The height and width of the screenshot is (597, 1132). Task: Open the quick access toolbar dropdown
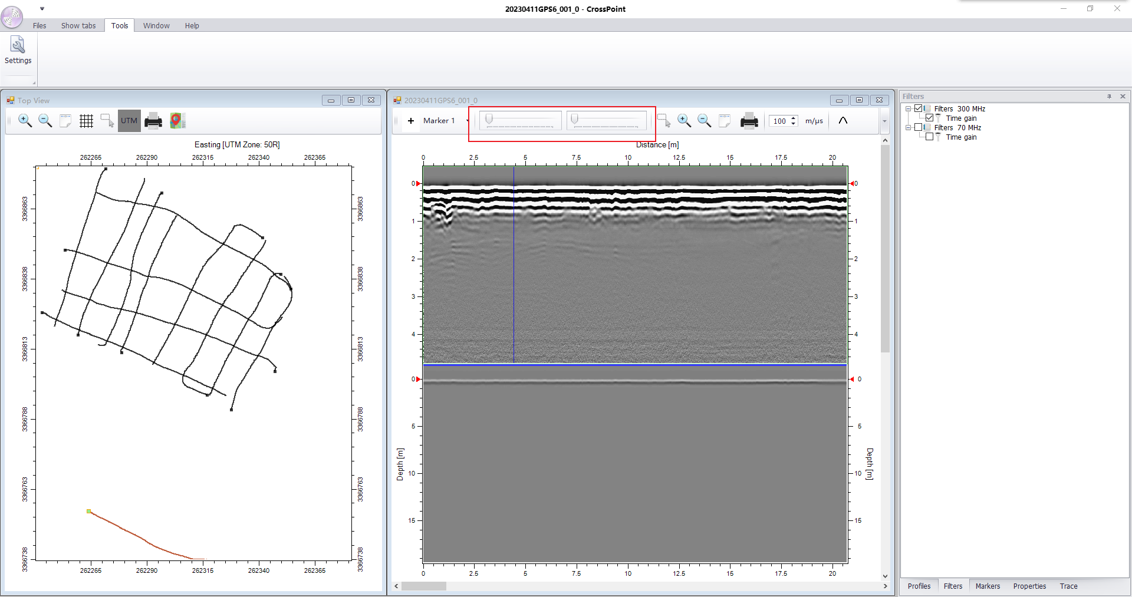click(x=42, y=9)
